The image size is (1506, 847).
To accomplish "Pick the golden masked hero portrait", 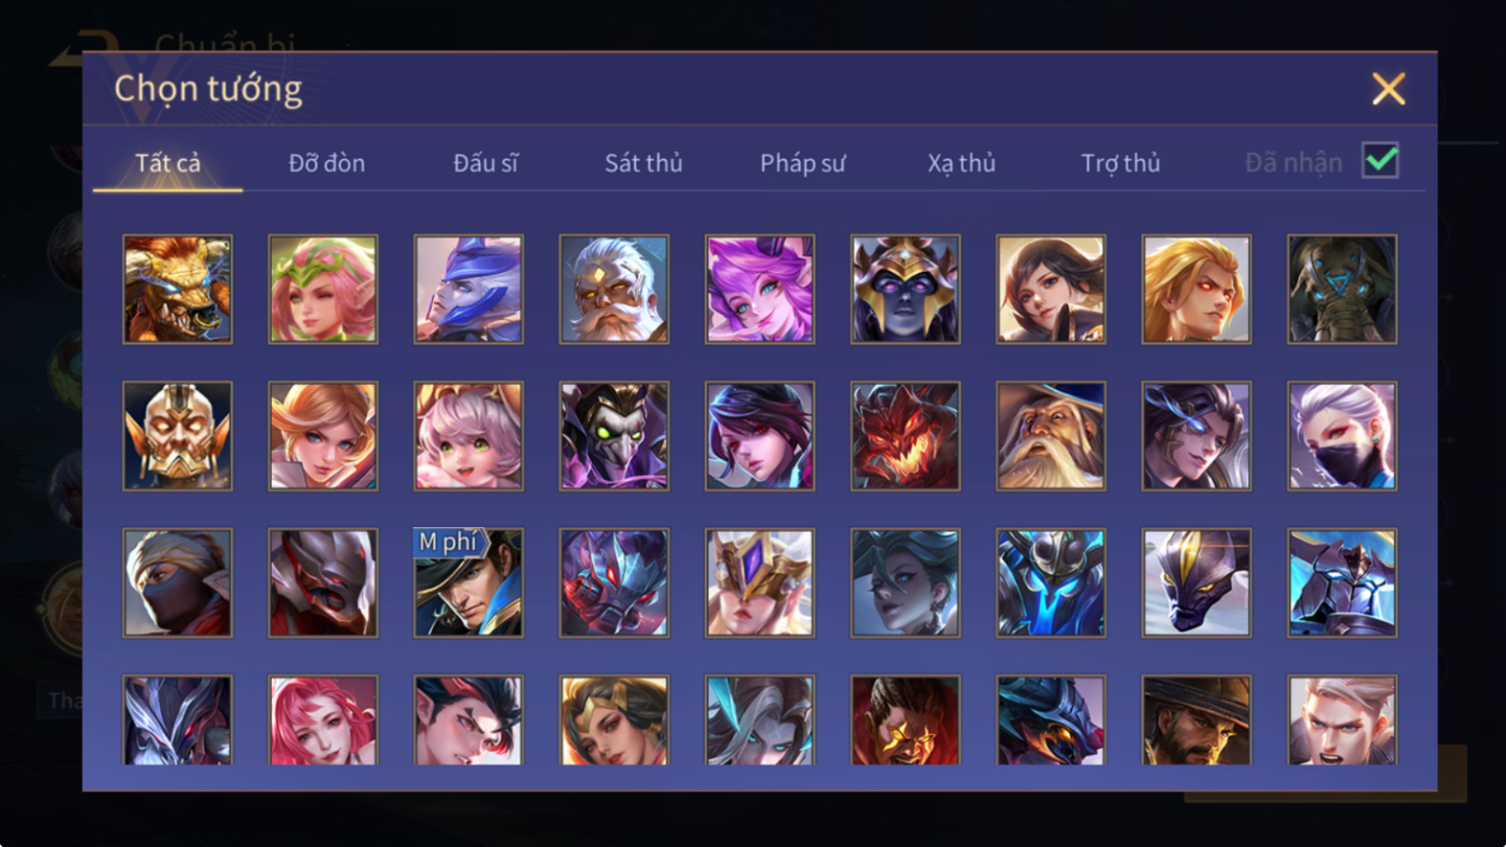I will pyautogui.click(x=178, y=436).
